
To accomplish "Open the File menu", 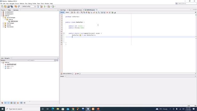I will tap(1, 3).
